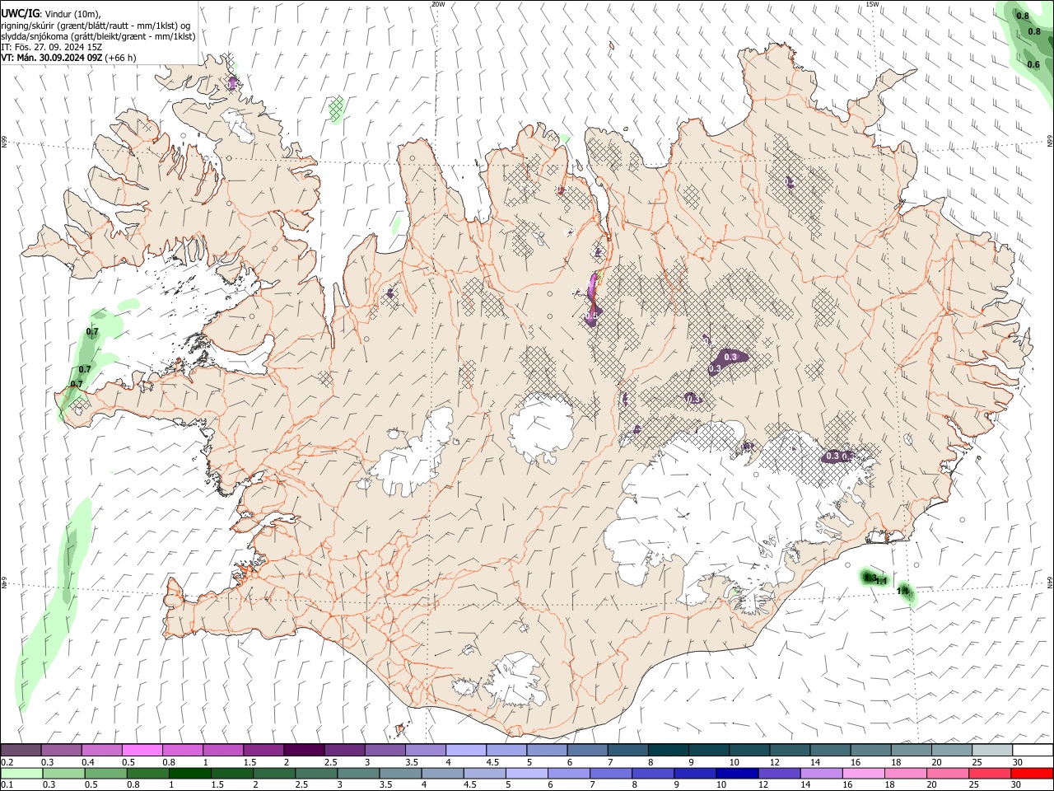Click the '0.2' label under the upper legend
Image resolution: width=1054 pixels, height=791 pixels.
(x=6, y=762)
